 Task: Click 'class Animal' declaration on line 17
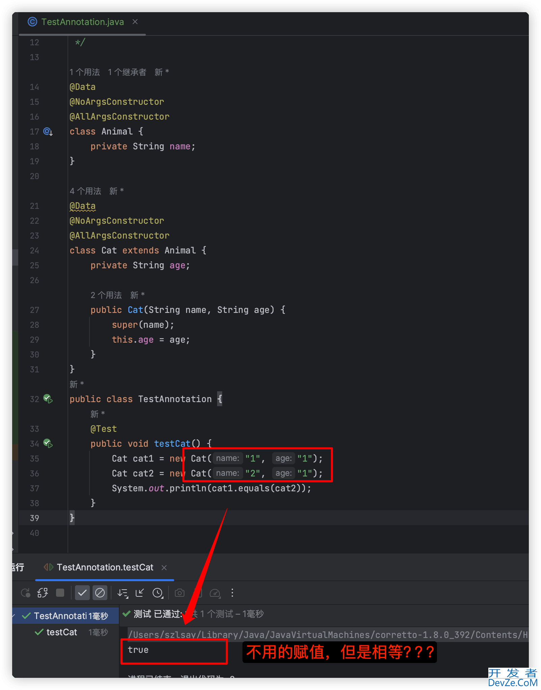[x=101, y=131]
